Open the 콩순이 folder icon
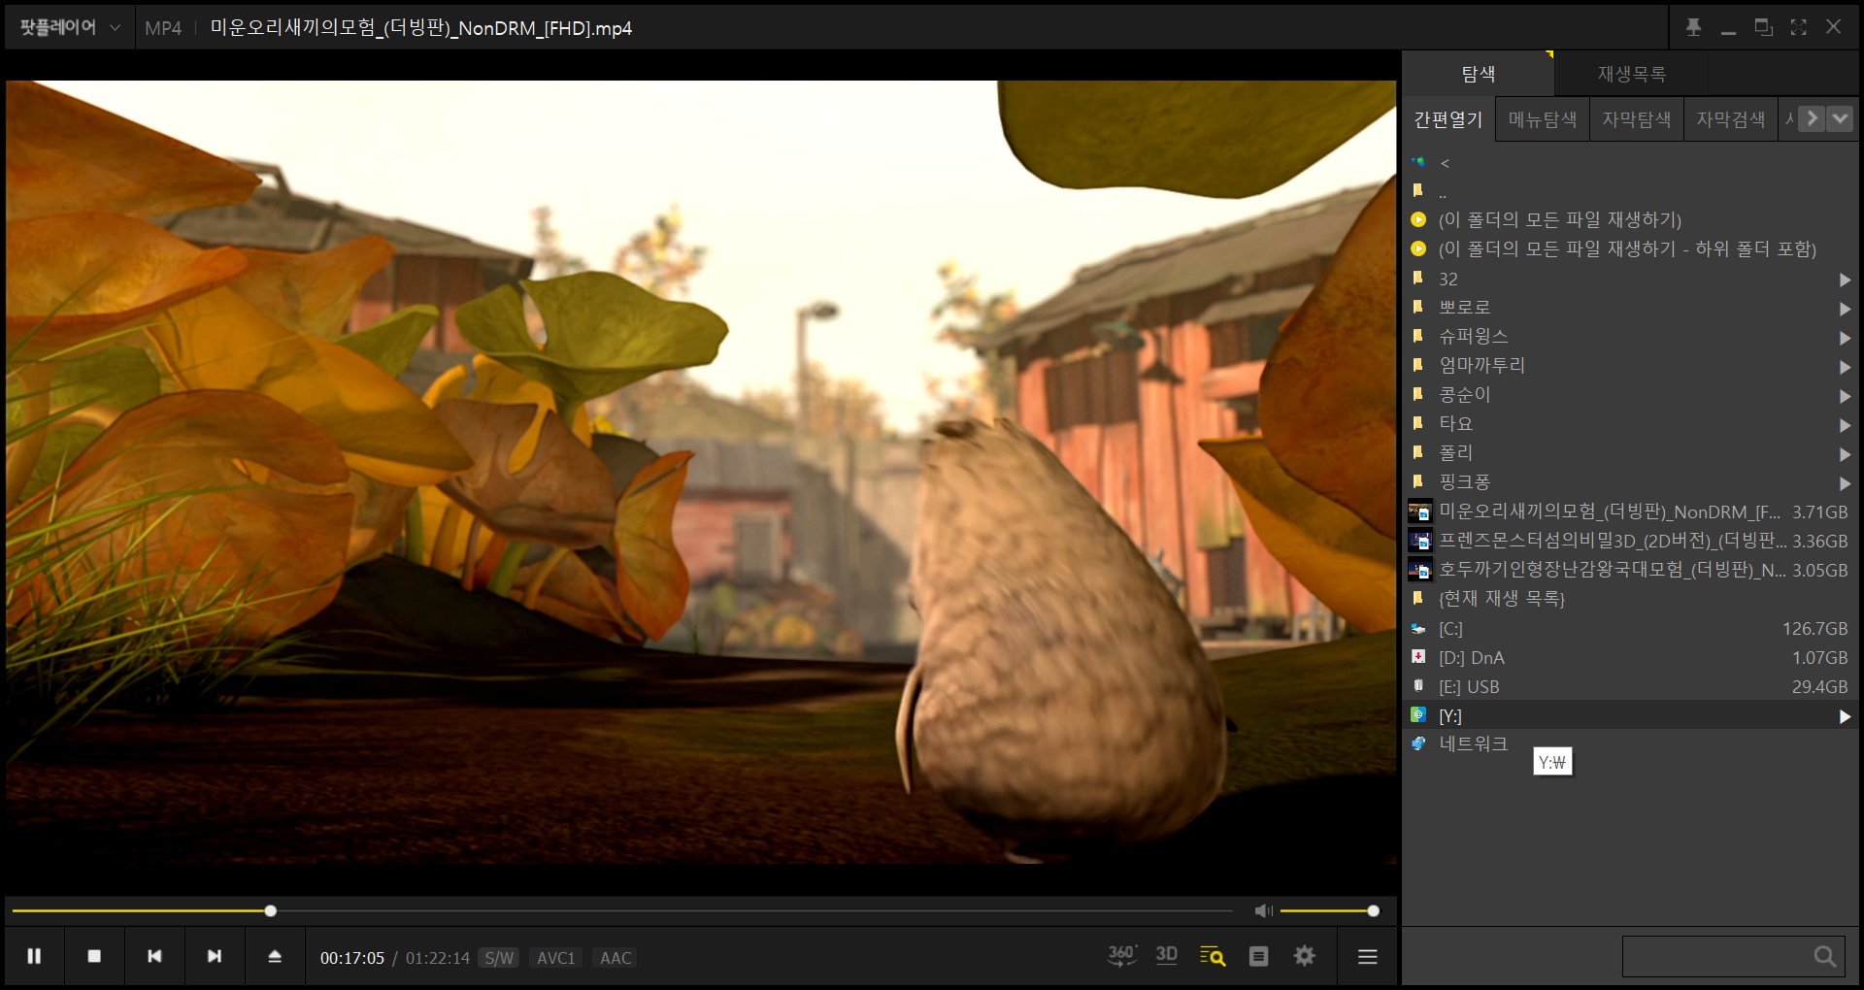 pos(1418,395)
